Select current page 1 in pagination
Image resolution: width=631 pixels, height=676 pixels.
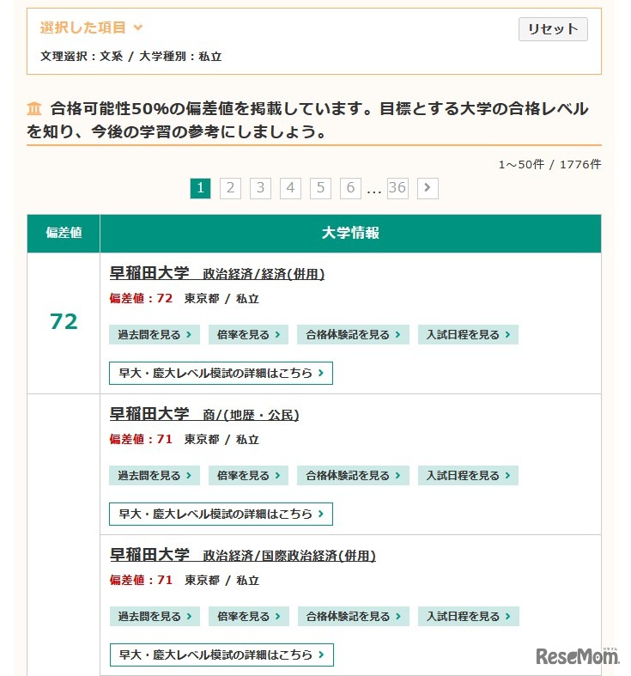coord(200,188)
